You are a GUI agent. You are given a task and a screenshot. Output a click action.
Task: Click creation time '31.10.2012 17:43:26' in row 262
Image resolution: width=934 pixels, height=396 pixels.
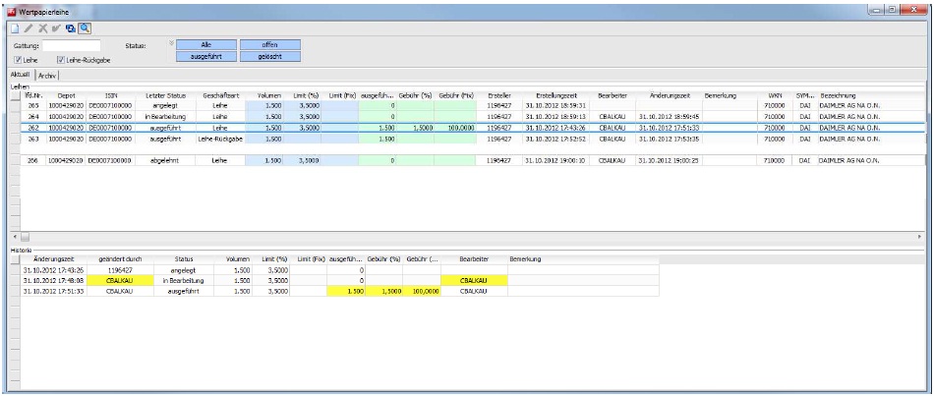555,128
